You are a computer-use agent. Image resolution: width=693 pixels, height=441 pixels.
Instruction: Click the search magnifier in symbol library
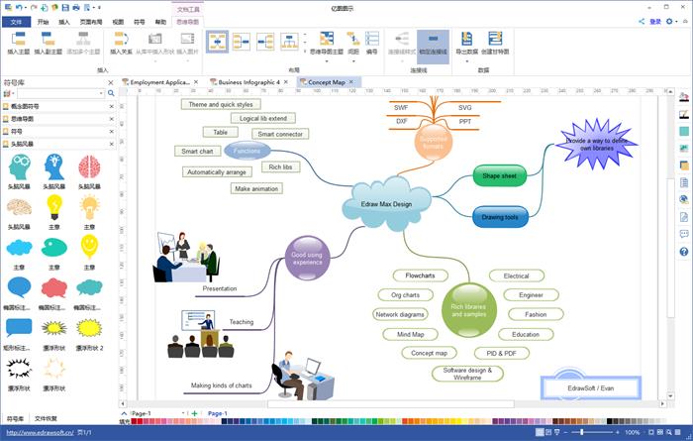point(111,93)
